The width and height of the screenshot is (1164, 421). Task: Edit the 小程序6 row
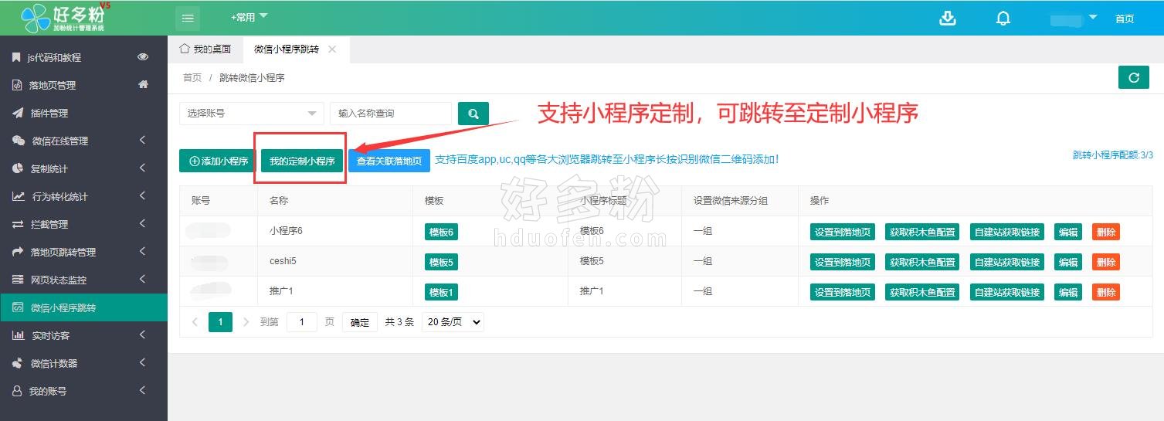tap(1068, 231)
